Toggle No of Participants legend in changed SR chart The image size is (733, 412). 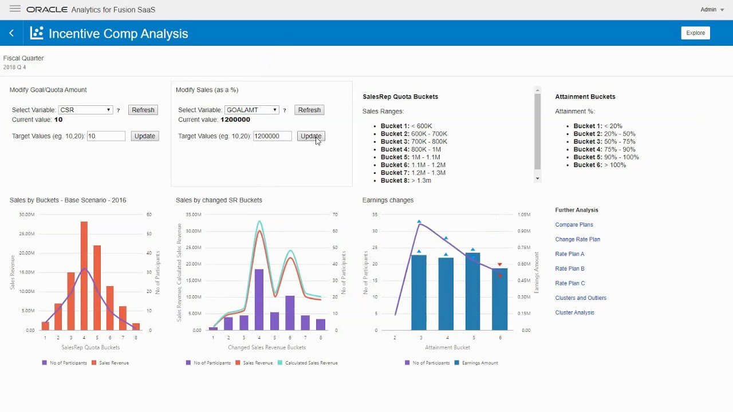point(208,363)
